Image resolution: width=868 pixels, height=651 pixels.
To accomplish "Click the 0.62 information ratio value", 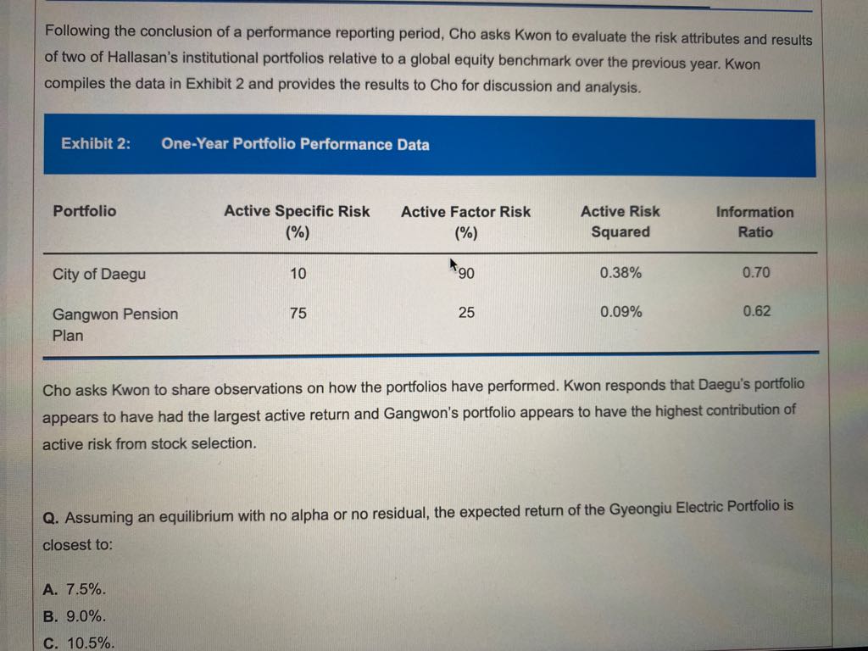I will pyautogui.click(x=757, y=311).
